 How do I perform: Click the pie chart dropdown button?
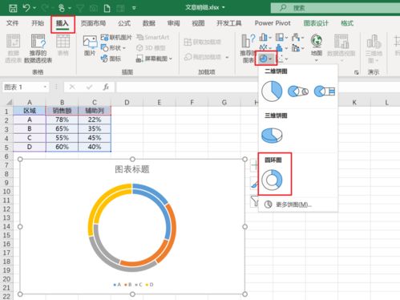click(266, 59)
